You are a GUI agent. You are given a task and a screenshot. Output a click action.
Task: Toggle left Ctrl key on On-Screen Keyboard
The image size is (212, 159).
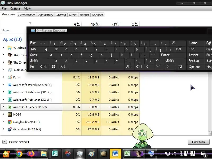pyautogui.click(x=44, y=67)
